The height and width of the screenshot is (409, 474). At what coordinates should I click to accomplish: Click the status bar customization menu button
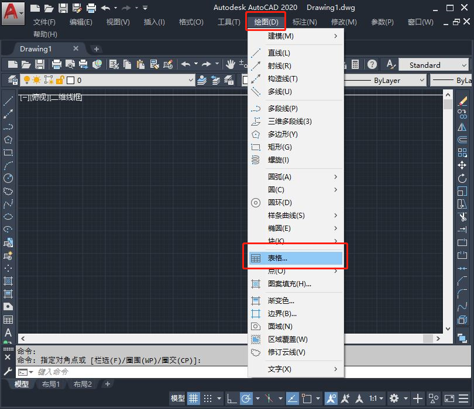click(x=463, y=398)
